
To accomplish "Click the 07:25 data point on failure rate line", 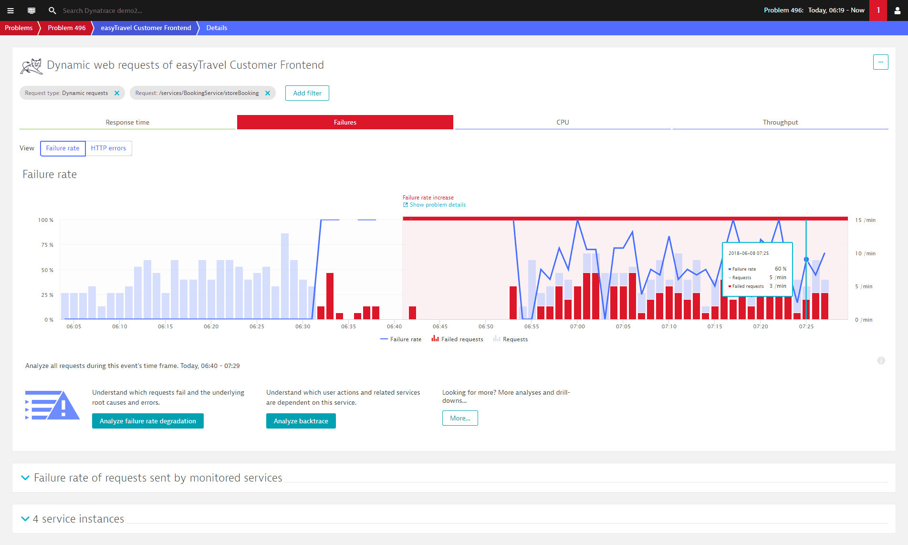I will (x=806, y=260).
